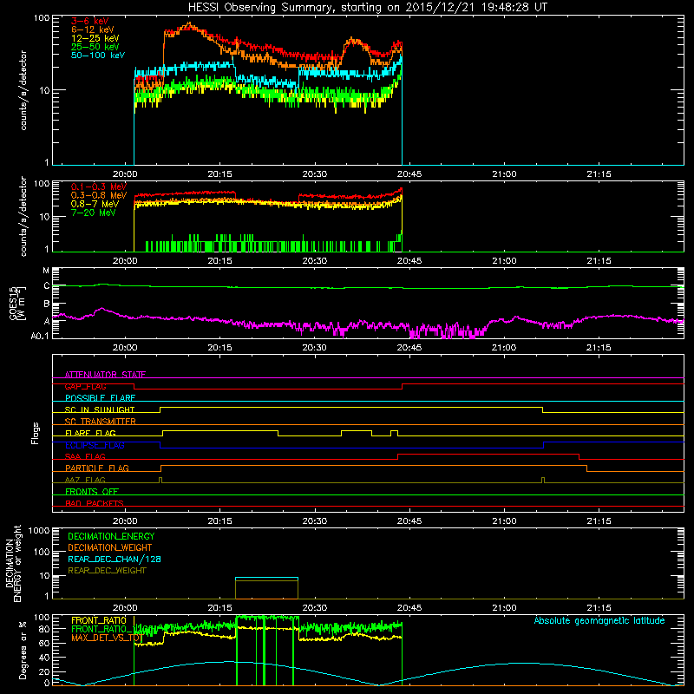
Task: Click the FRONT_RATIO legend label
Action: coord(99,620)
